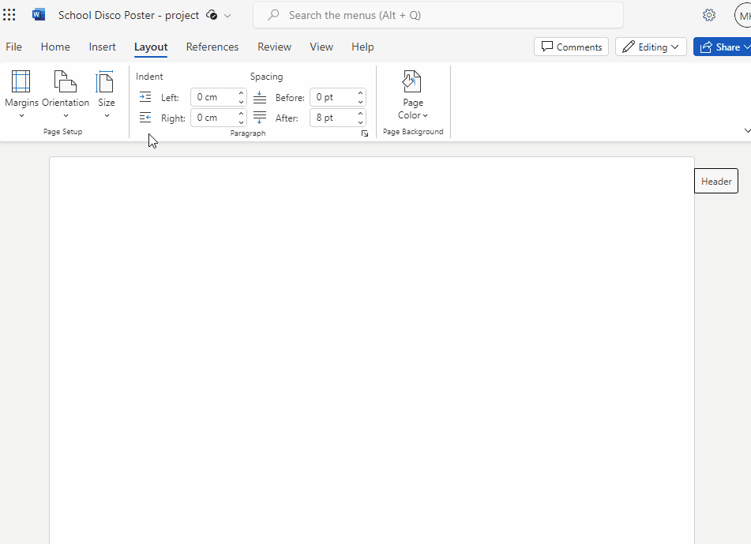Click the Share button
The width and height of the screenshot is (751, 544).
[x=723, y=47]
